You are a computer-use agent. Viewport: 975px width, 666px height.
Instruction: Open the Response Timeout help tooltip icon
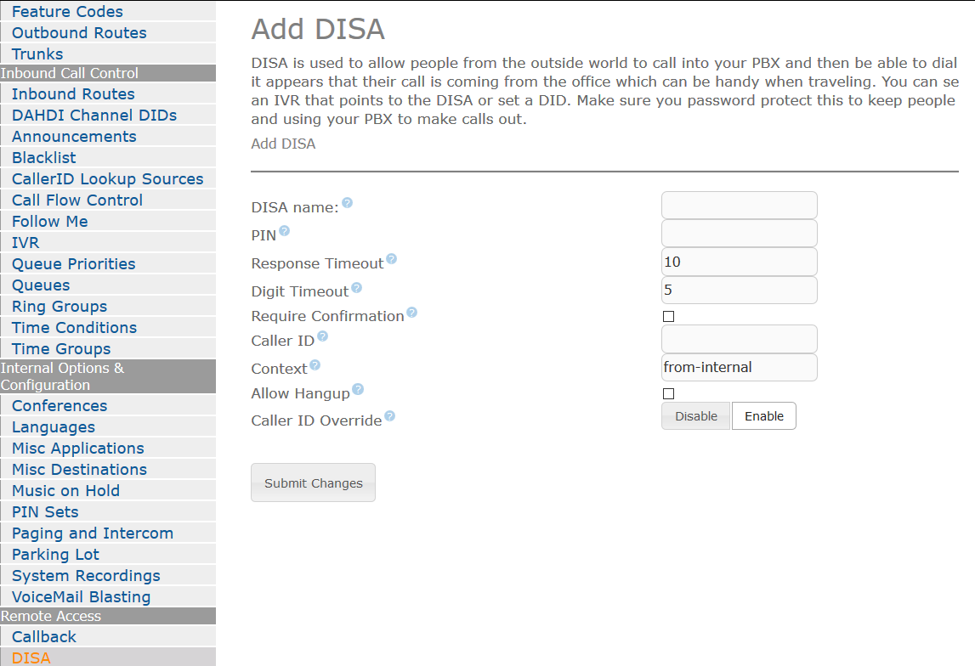coord(391,259)
